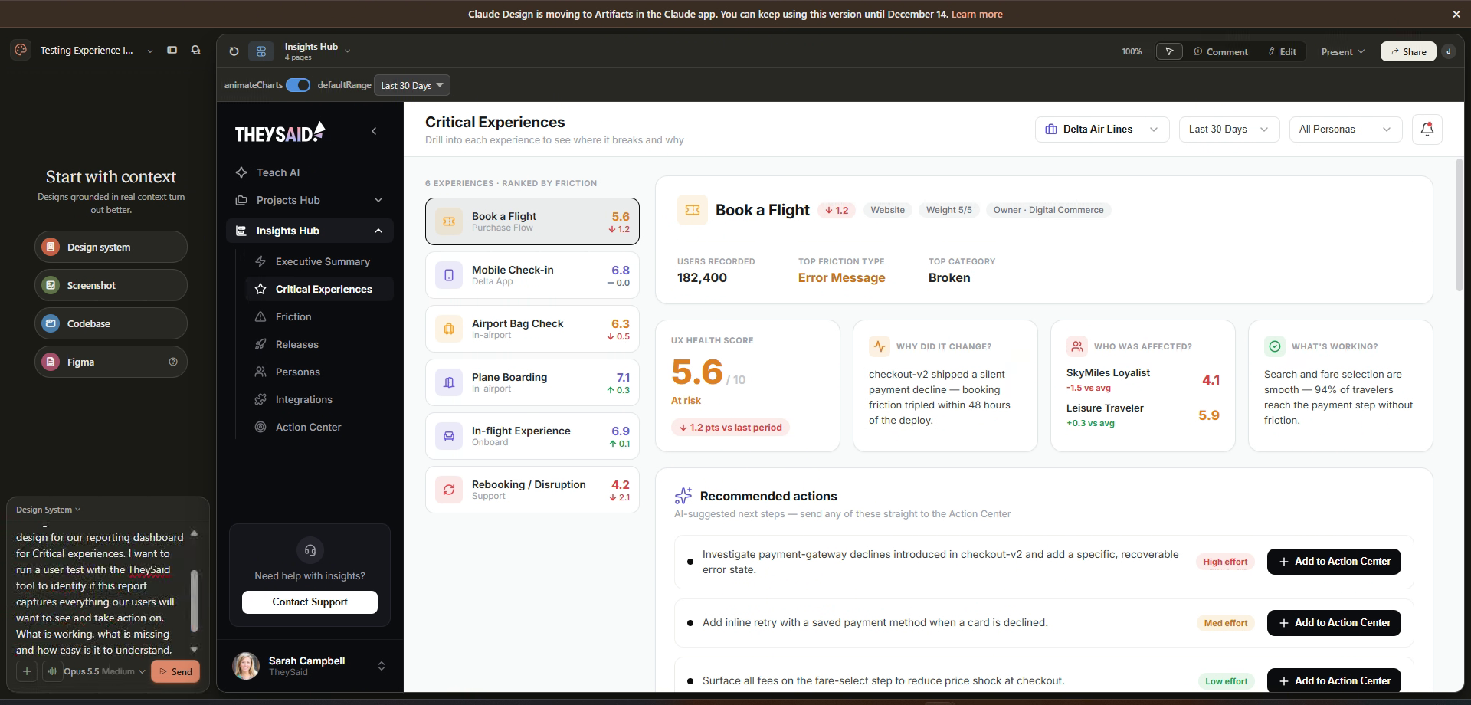Viewport: 1471px width, 705px height.
Task: Click the Send button in chat
Action: tap(175, 671)
